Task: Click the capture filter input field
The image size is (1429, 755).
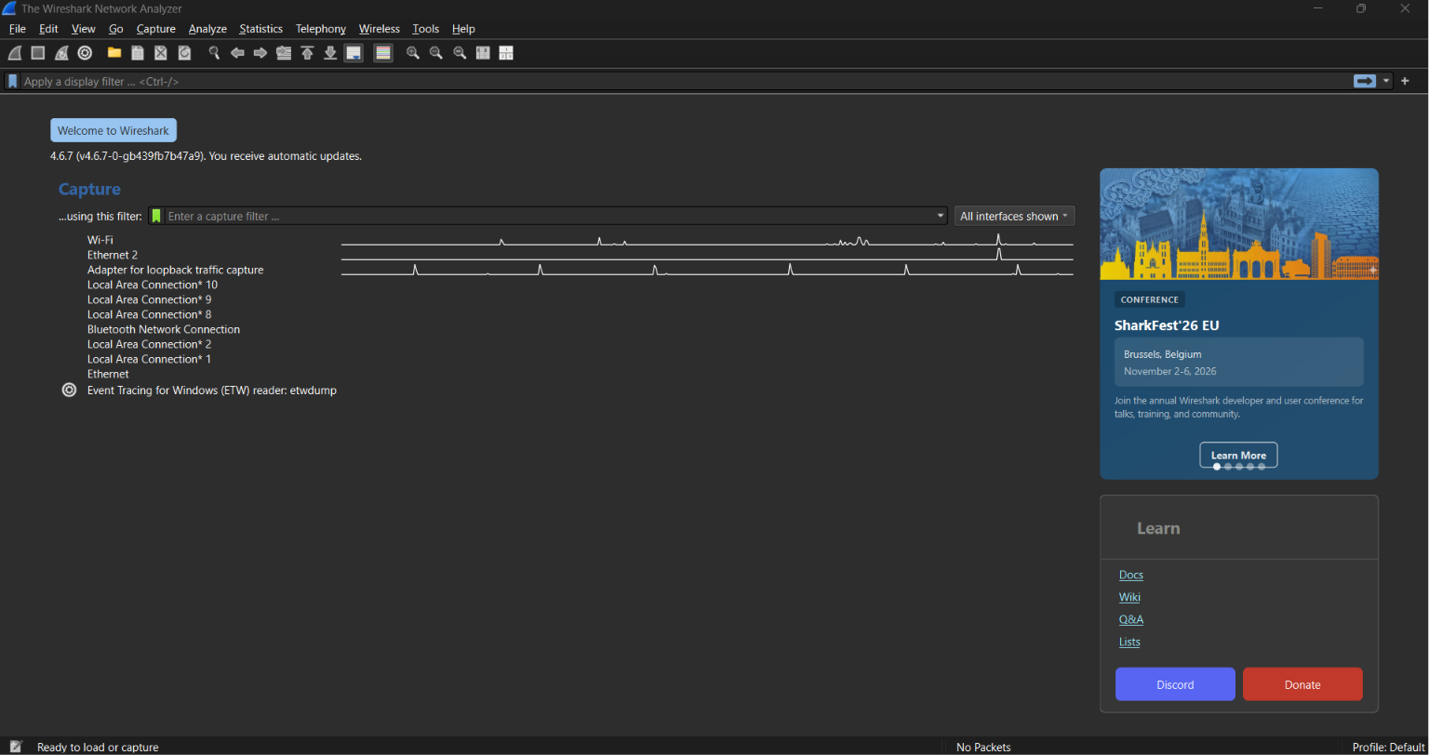Action: (x=549, y=216)
